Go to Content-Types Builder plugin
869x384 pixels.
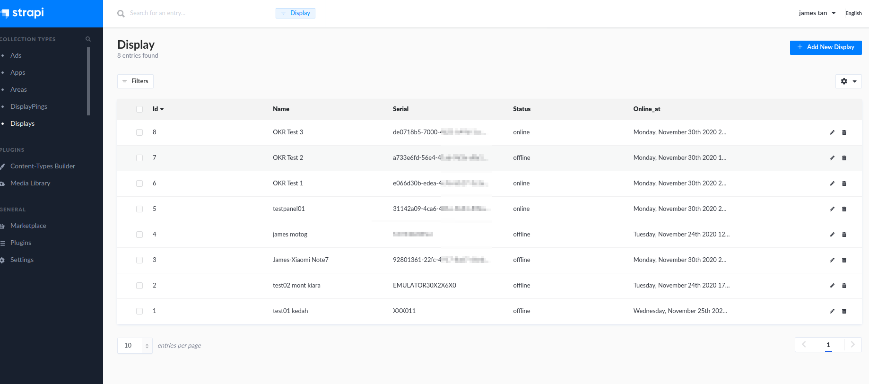pyautogui.click(x=43, y=166)
